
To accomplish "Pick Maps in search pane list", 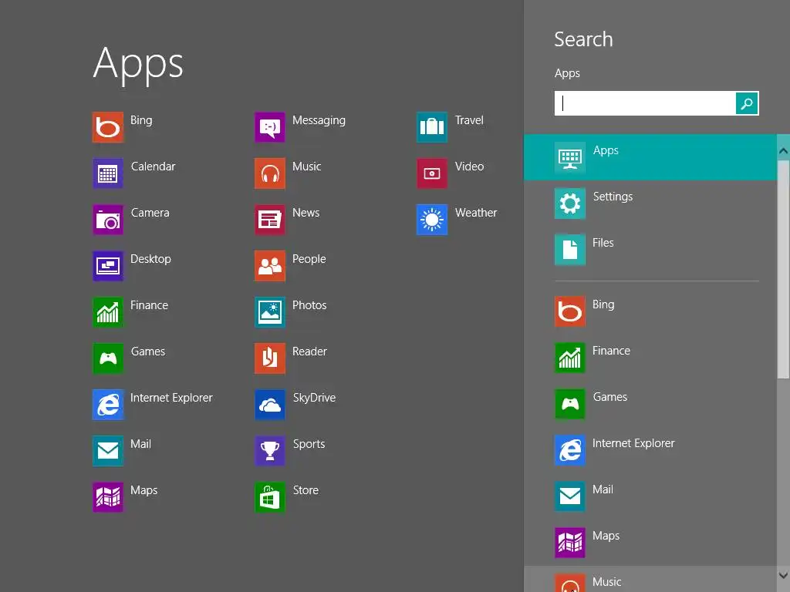I will pos(650,543).
